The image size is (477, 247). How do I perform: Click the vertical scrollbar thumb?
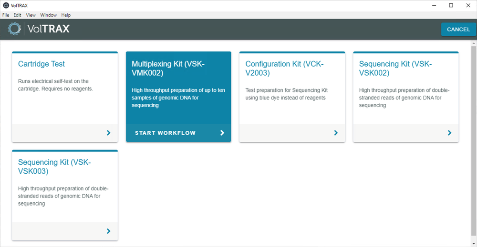(474, 141)
